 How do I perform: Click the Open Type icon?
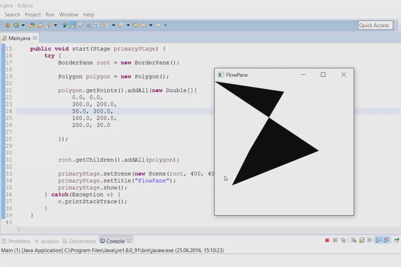[32, 25]
